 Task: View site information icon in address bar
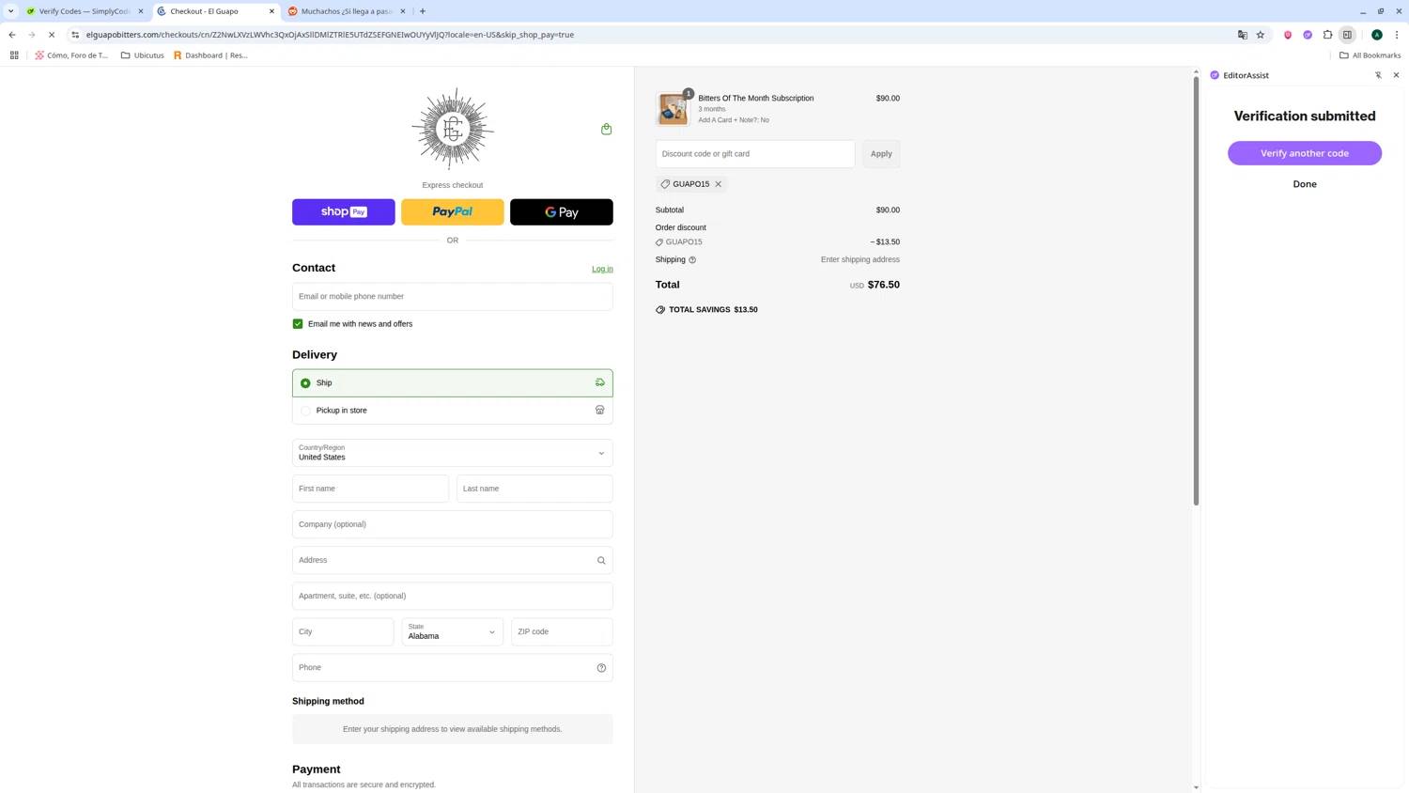pos(75,35)
